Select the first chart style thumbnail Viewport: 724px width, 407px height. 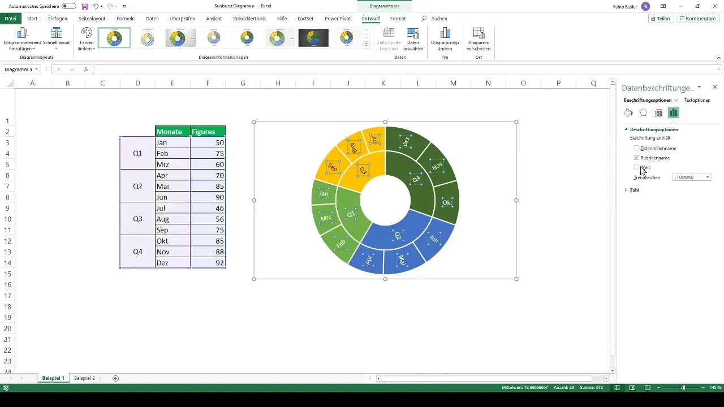coord(114,38)
